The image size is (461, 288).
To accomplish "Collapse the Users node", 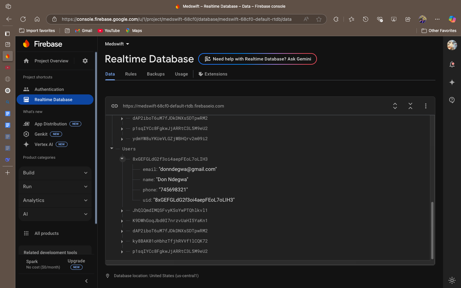I will point(112,148).
